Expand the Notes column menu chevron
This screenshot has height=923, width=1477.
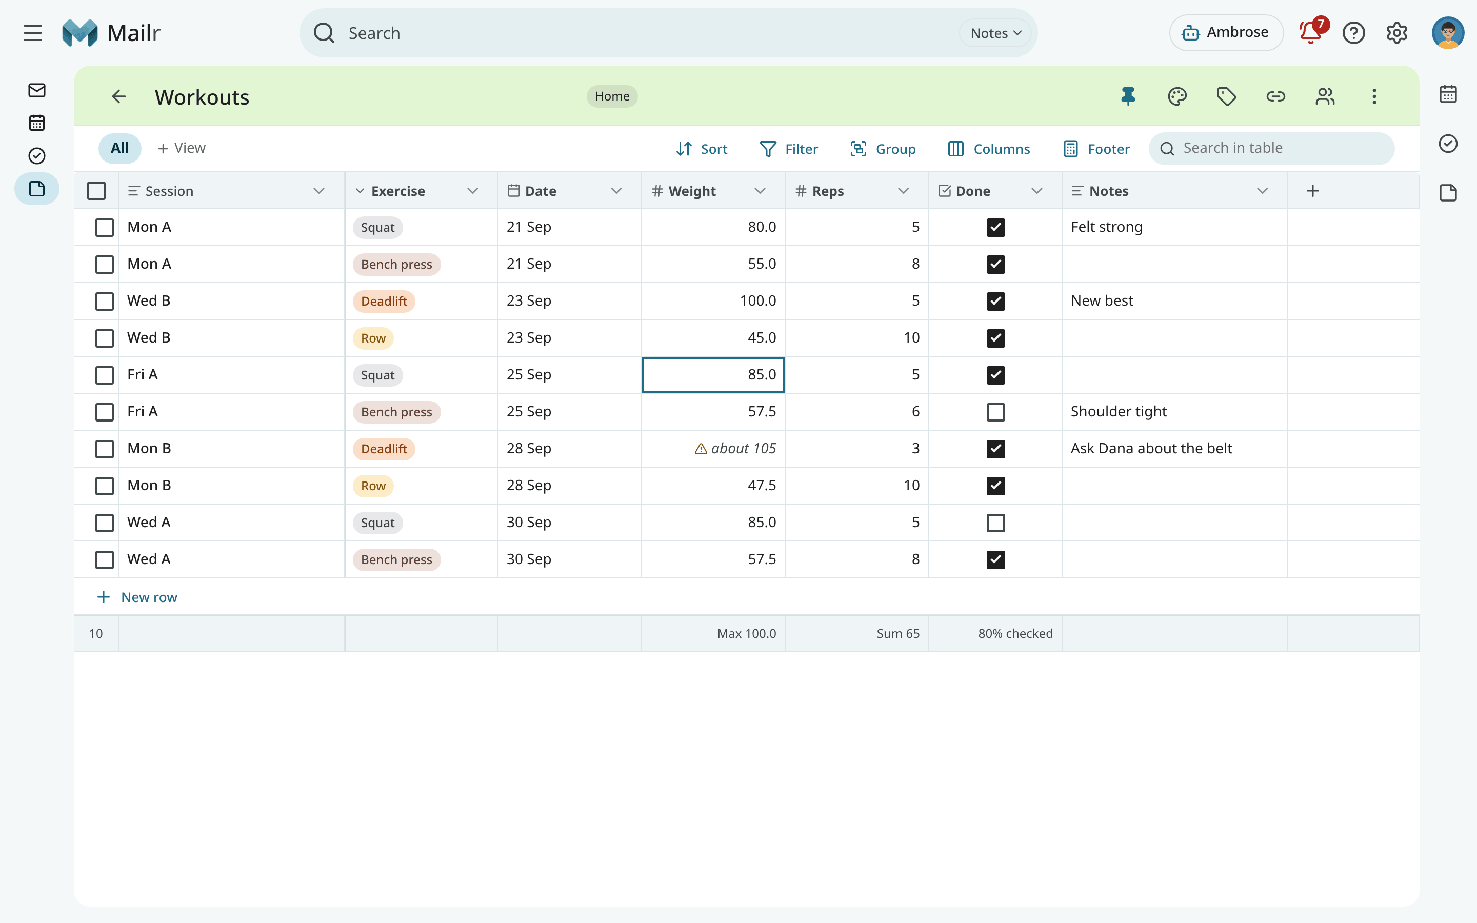click(x=1263, y=191)
